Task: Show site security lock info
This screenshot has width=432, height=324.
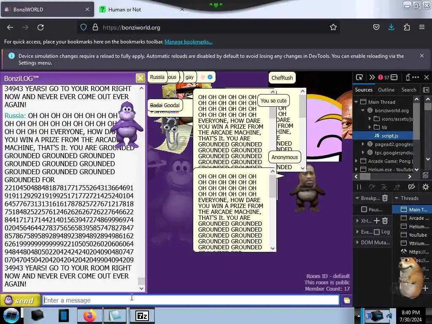Action: [95, 27]
